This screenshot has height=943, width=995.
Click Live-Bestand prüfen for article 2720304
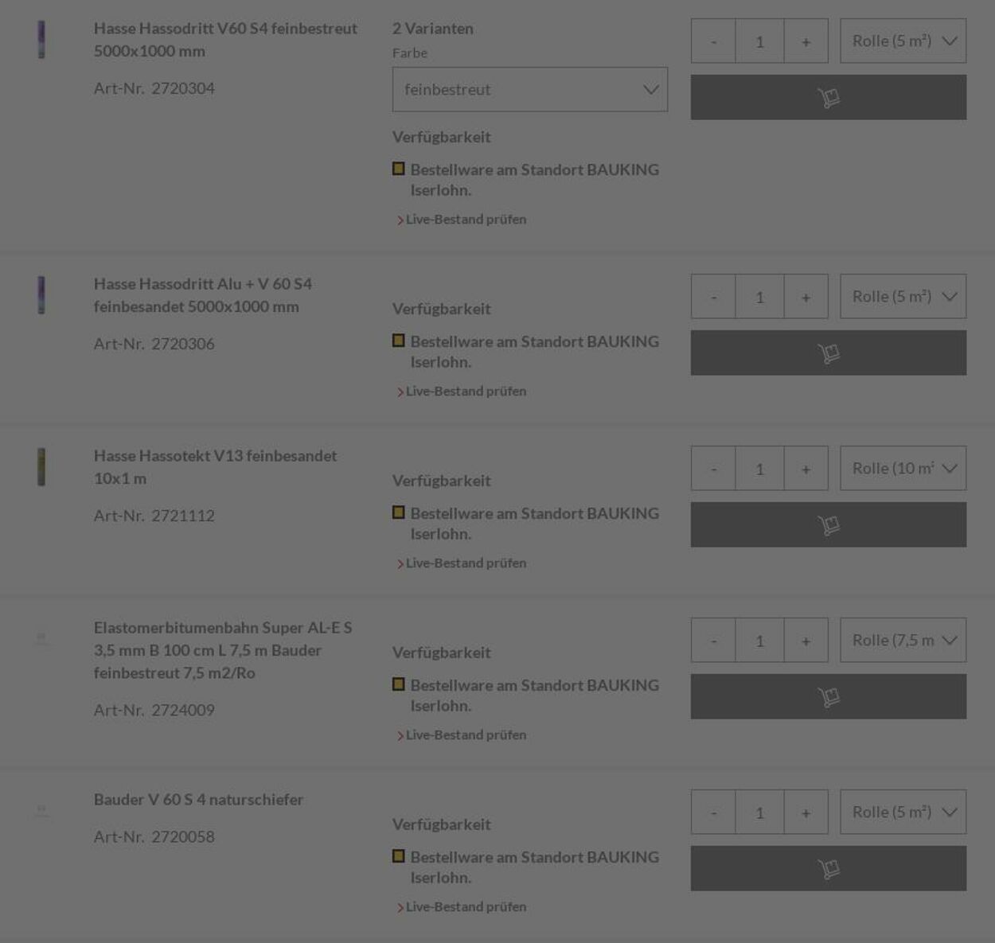tap(466, 219)
